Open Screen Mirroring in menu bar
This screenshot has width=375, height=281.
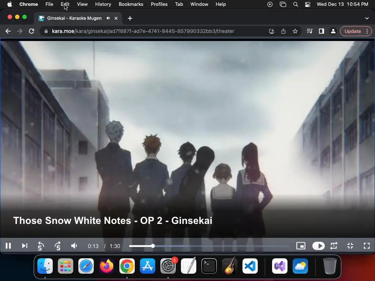283,4
